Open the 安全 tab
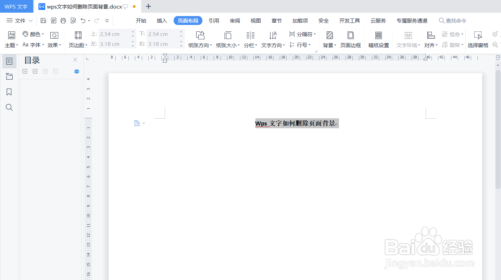This screenshot has height=280, width=501. tap(324, 21)
